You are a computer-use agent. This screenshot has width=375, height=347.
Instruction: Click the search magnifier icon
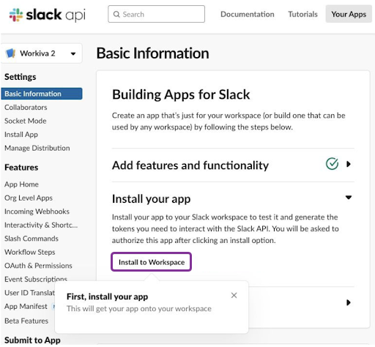[116, 14]
